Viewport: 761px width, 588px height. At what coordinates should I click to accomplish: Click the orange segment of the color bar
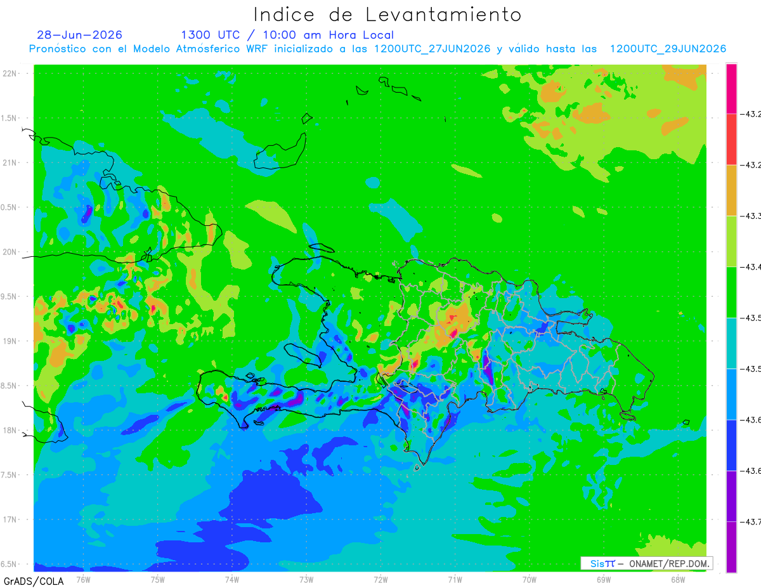click(x=731, y=190)
